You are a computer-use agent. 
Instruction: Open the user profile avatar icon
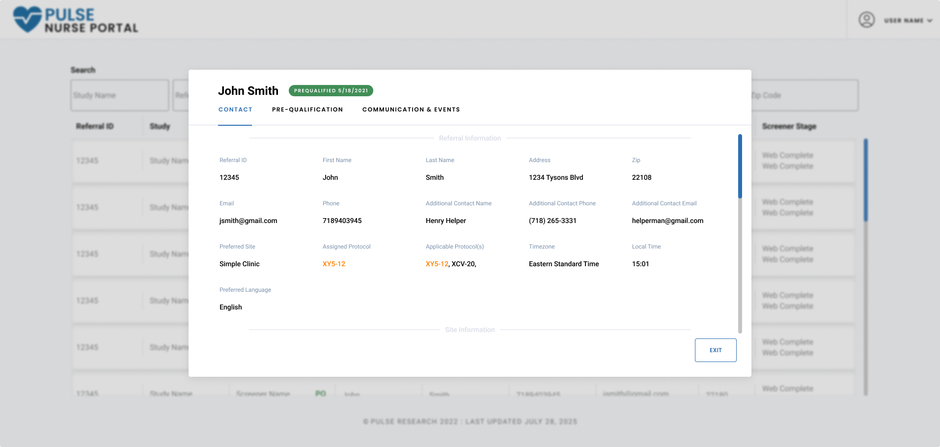pos(866,20)
